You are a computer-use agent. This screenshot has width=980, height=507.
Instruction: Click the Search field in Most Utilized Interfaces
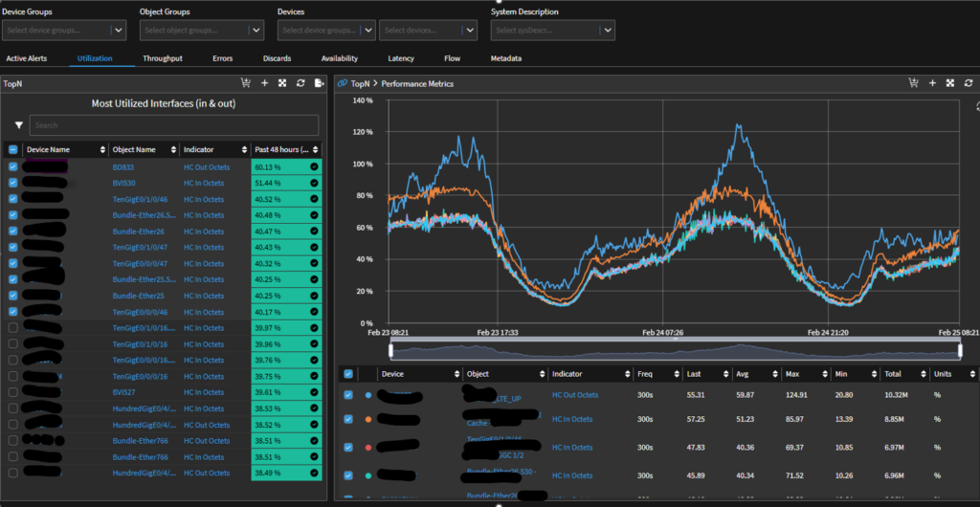click(x=173, y=125)
